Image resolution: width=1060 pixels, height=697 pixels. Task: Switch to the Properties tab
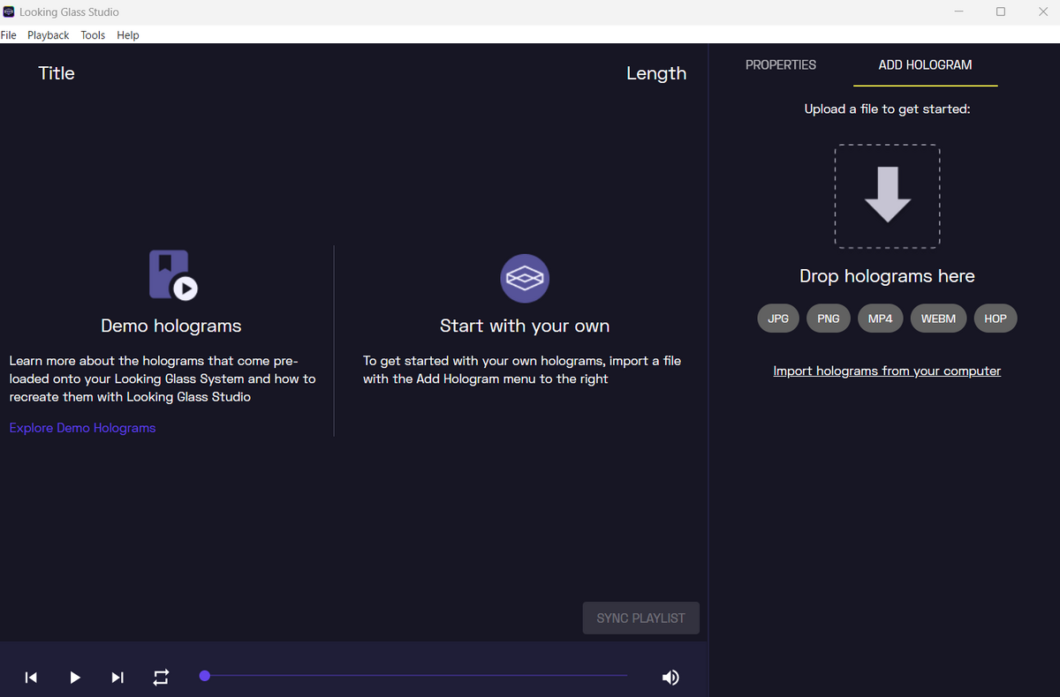[x=781, y=64]
